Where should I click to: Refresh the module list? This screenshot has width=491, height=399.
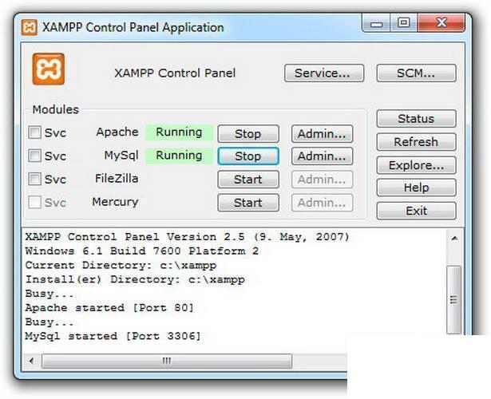(x=416, y=142)
